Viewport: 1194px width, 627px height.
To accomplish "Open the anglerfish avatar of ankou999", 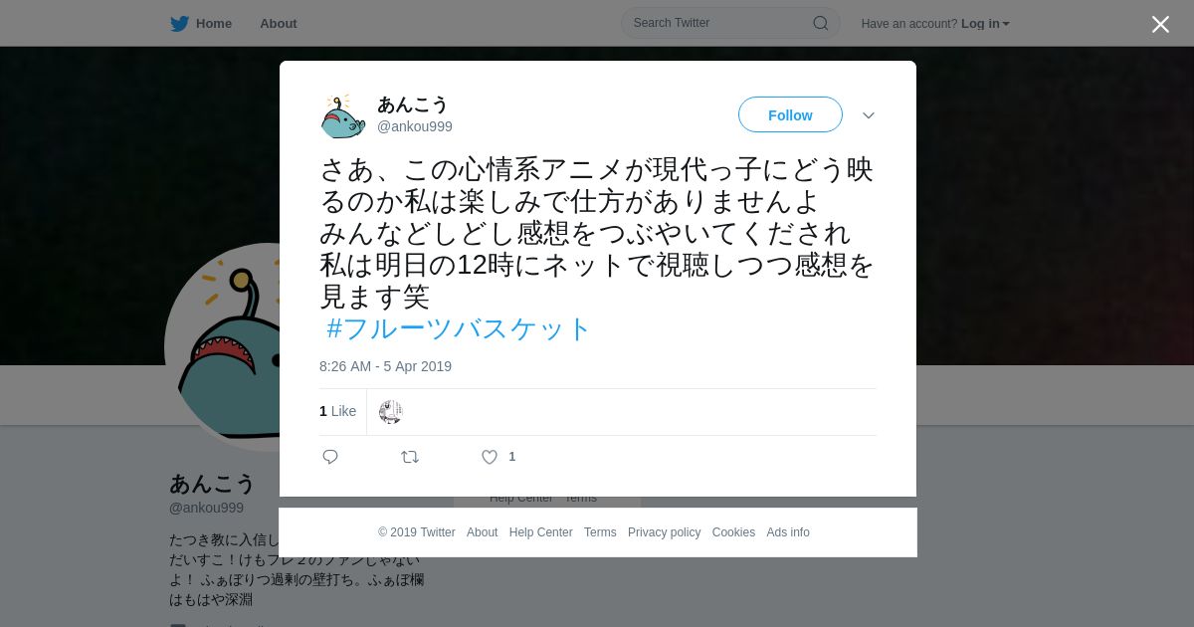I will [x=343, y=115].
